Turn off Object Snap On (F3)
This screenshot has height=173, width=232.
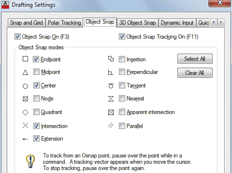coord(17,36)
